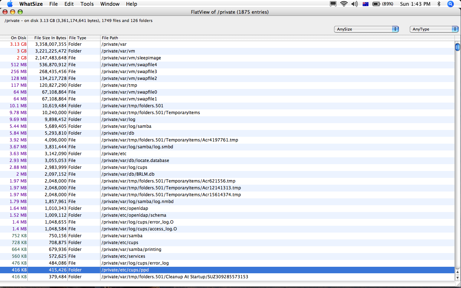Sort by the File Type column header
Screen dimensions: 461x288
pyautogui.click(x=84, y=38)
